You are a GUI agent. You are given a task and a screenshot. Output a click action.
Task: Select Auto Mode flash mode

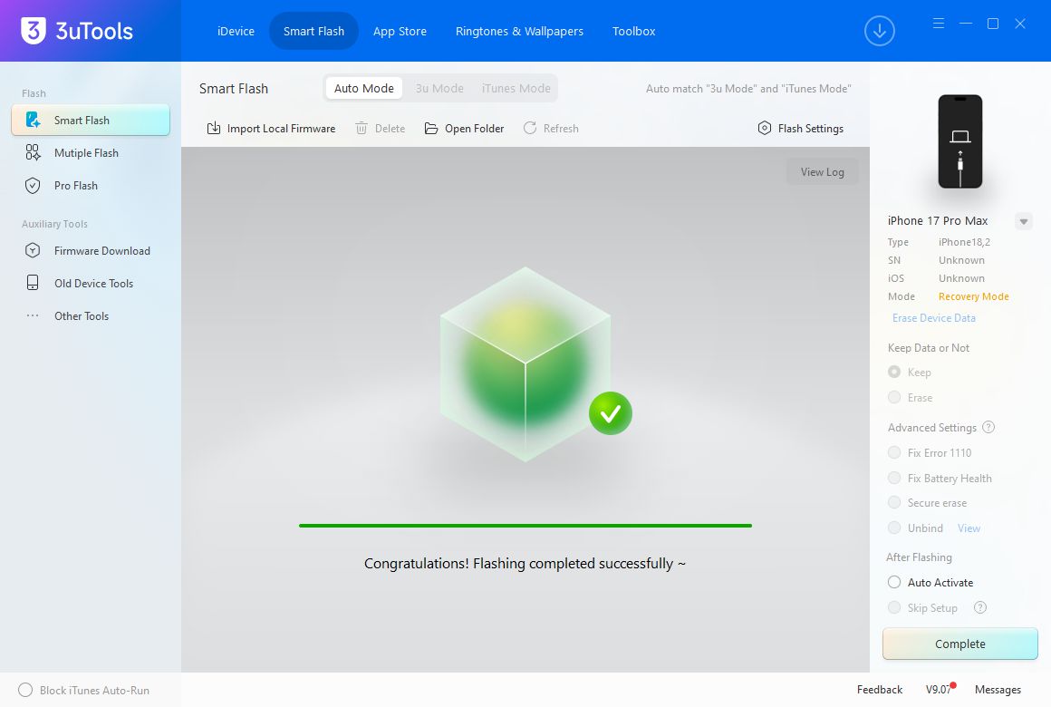pos(364,89)
